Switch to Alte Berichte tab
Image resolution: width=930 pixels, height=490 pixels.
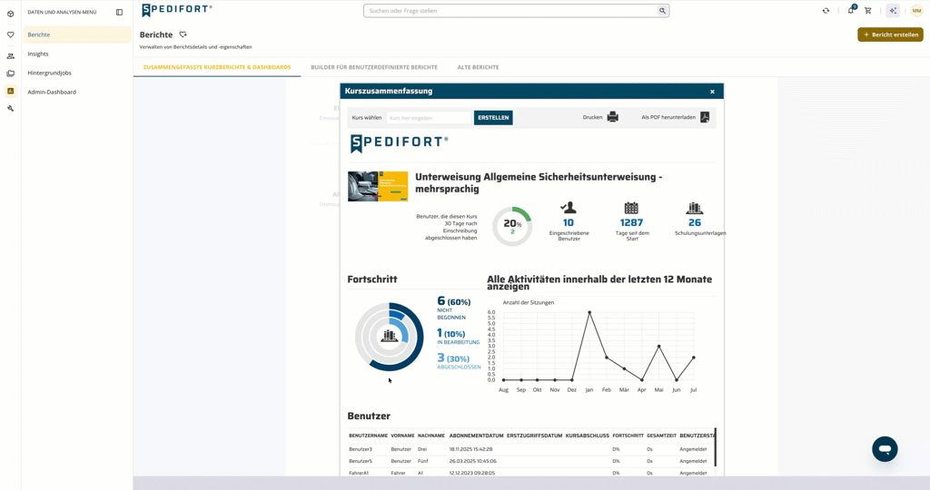tap(478, 67)
